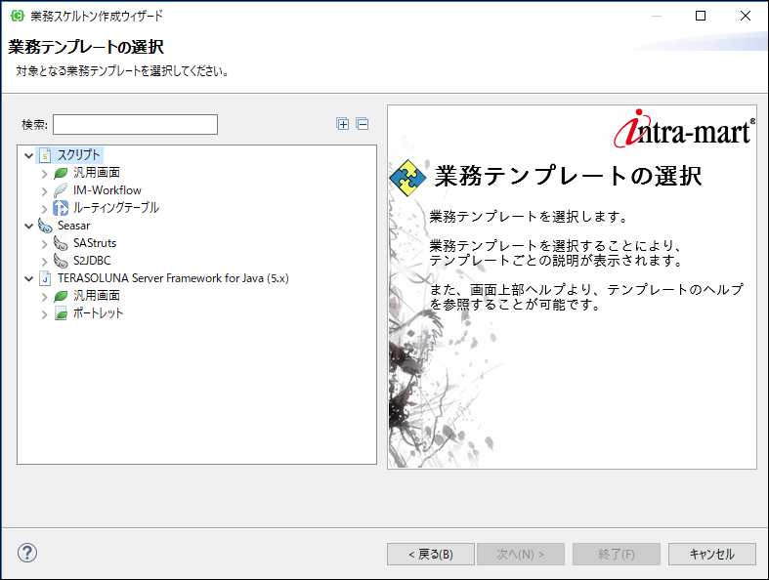The width and height of the screenshot is (769, 580).
Task: Click the 終了(F) finish button
Action: coord(617,554)
